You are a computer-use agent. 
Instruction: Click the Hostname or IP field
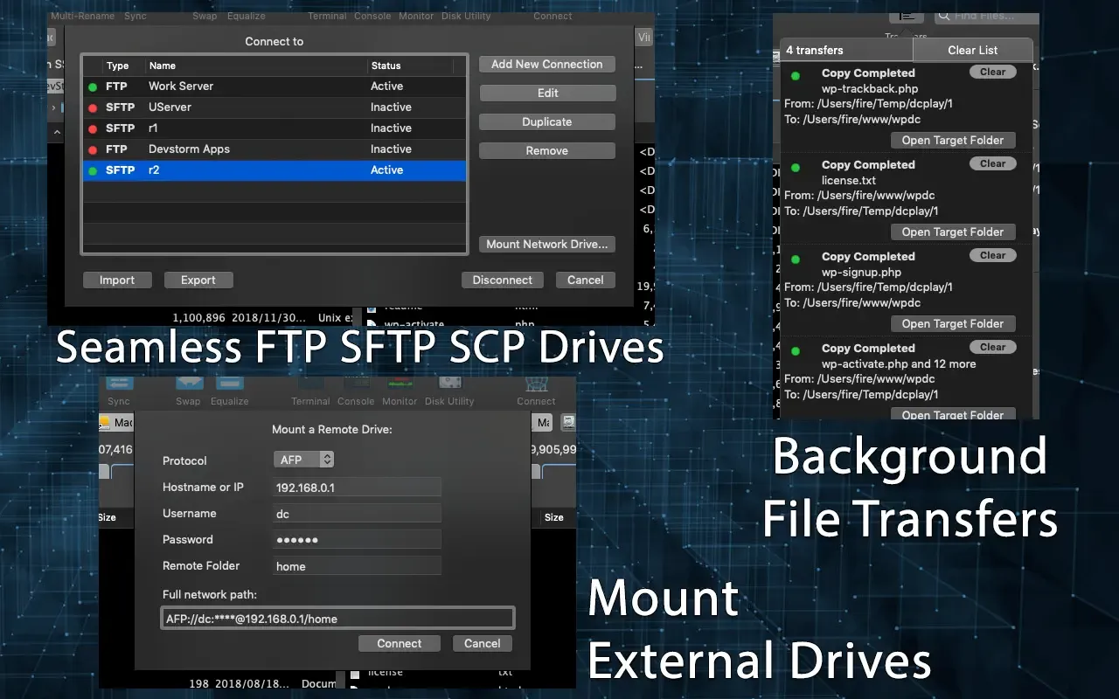click(x=358, y=488)
